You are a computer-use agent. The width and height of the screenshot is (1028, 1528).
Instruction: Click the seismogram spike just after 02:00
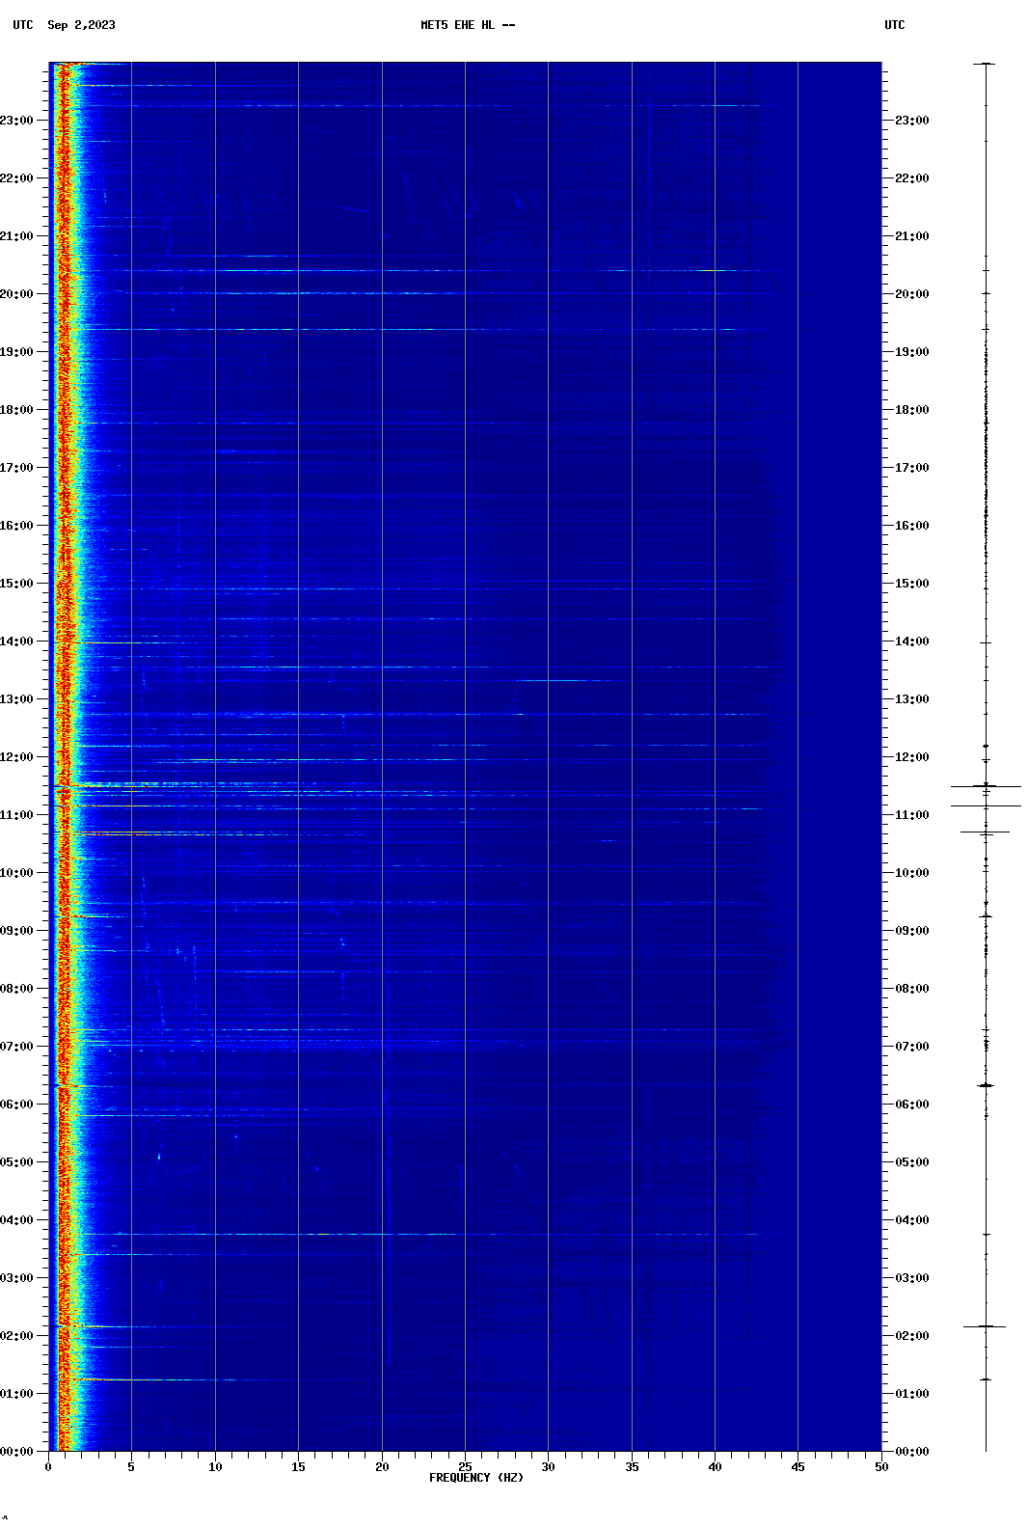(985, 1326)
